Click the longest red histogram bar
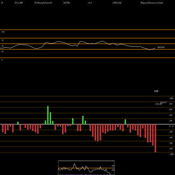Viewport: 175px width, 175px height. pyautogui.click(x=155, y=138)
